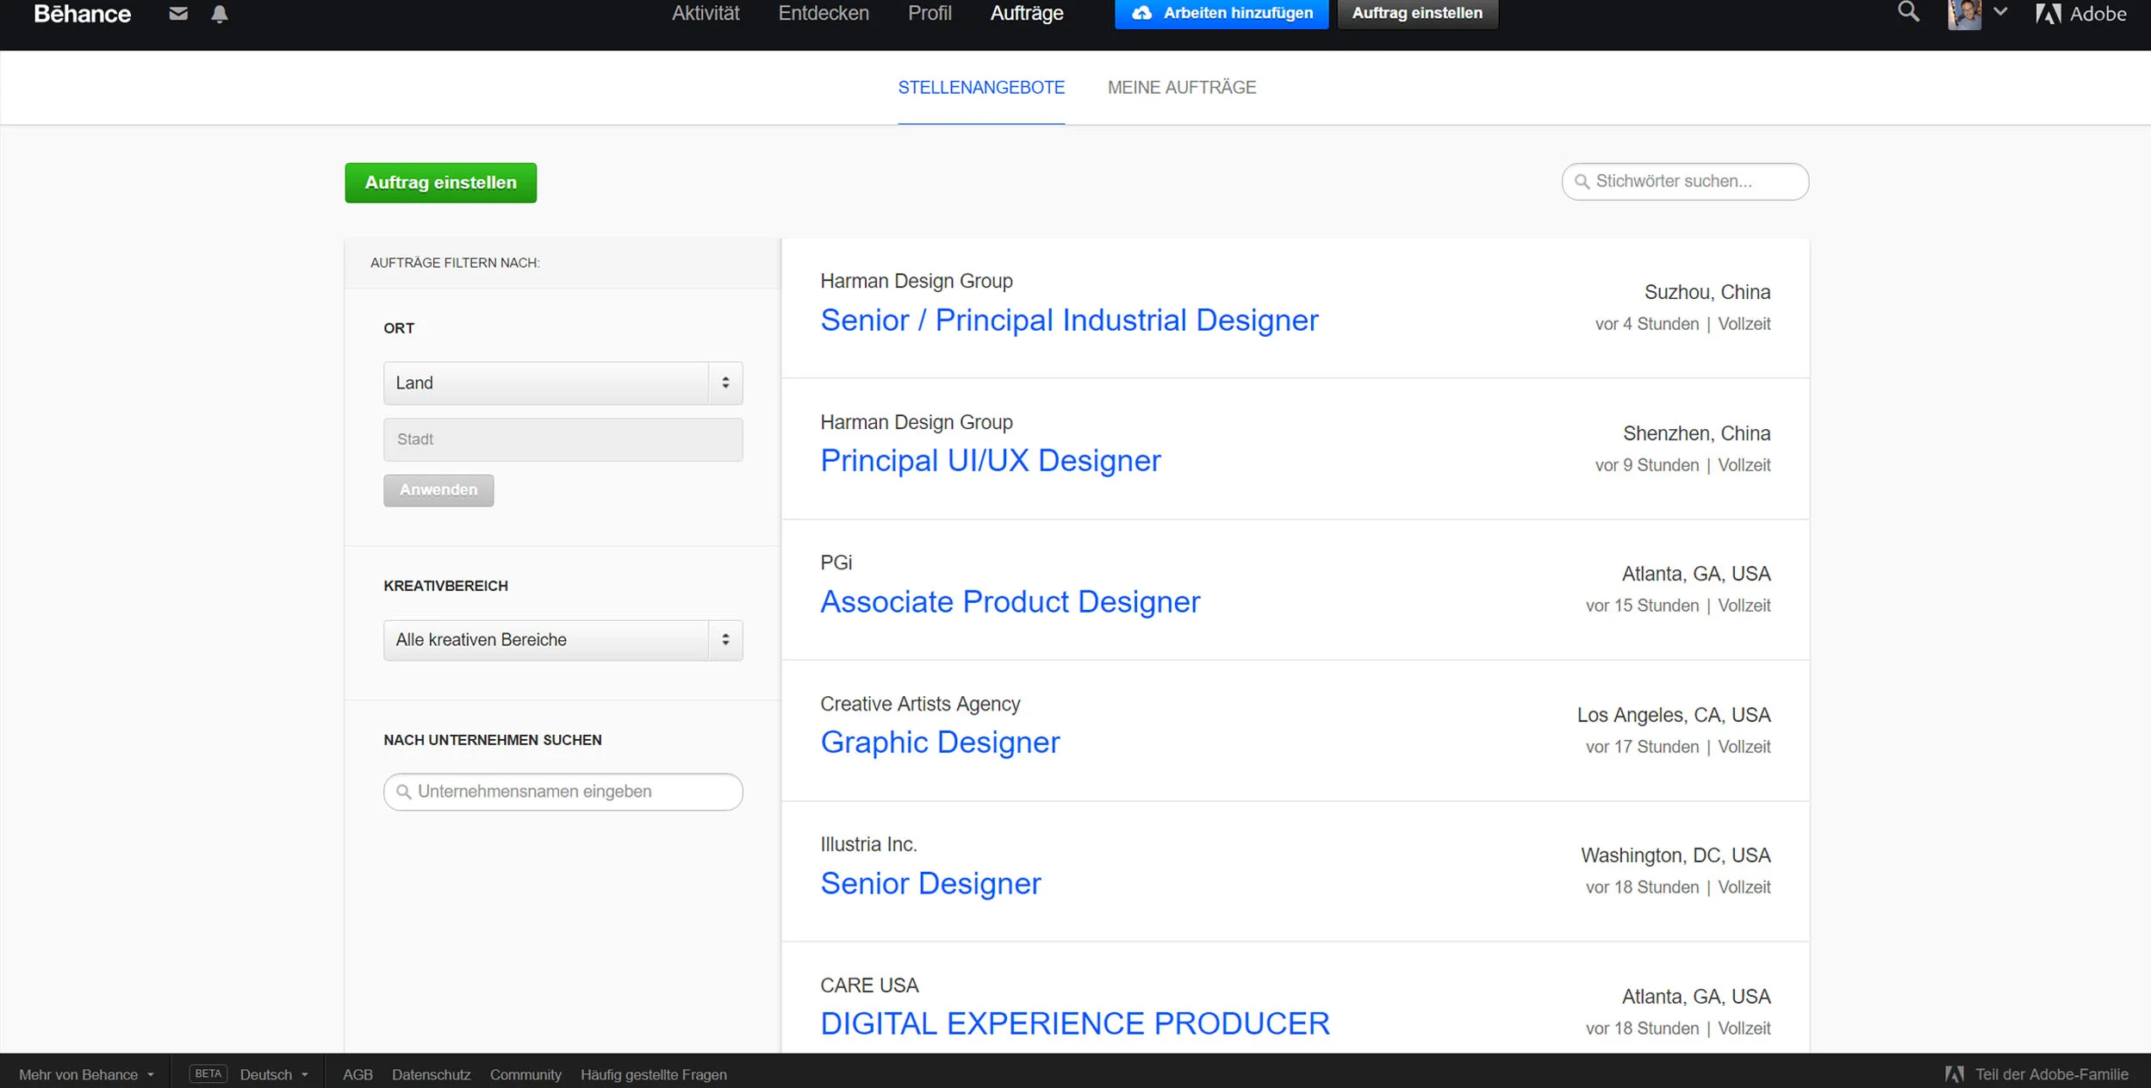Focus the Stadt input field
Viewport: 2151px width, 1088px height.
tap(563, 439)
